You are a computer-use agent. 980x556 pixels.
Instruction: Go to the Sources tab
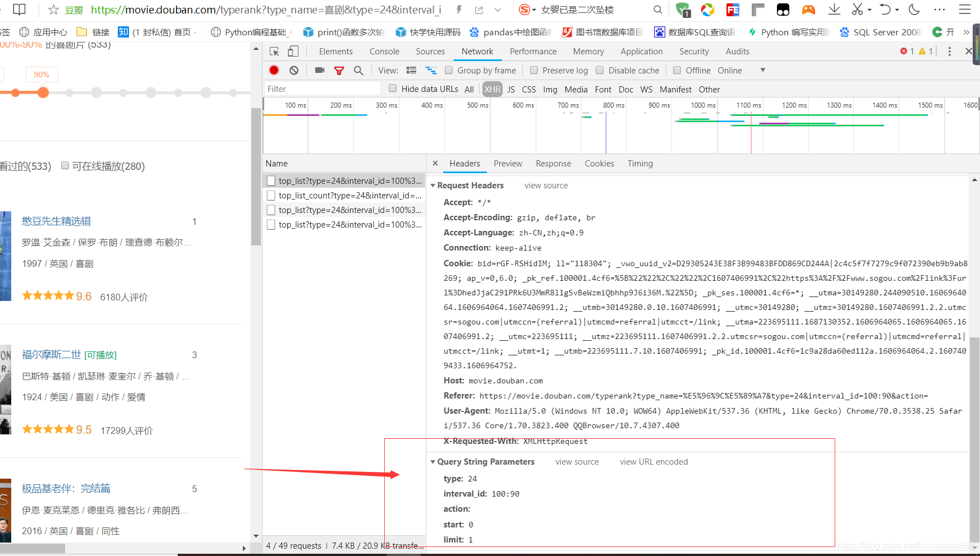point(430,52)
